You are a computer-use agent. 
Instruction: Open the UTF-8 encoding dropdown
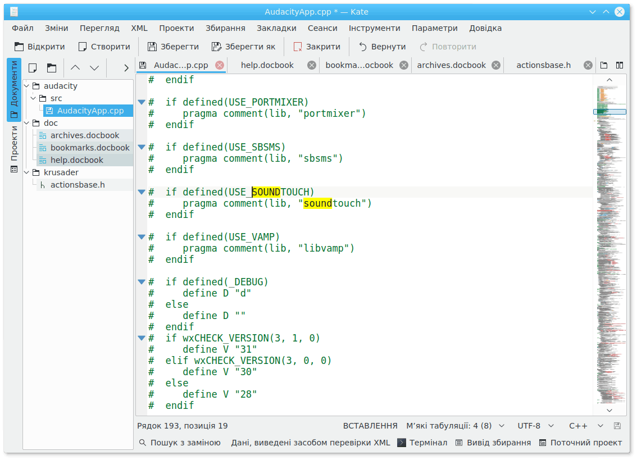click(x=535, y=426)
